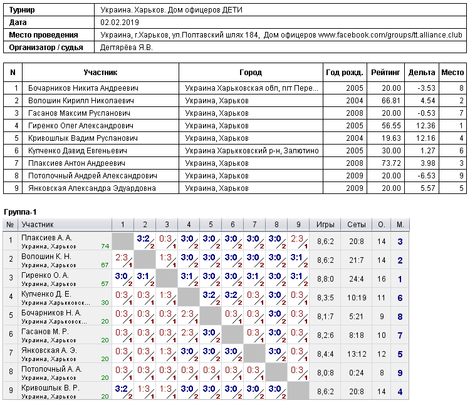
Task: Click the О. column header in group table
Action: point(381,225)
